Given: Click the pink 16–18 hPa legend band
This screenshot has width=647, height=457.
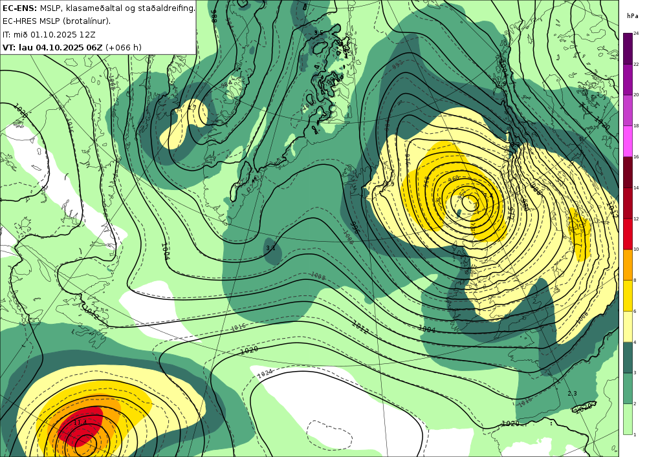Looking at the screenshot, I should [628, 142].
